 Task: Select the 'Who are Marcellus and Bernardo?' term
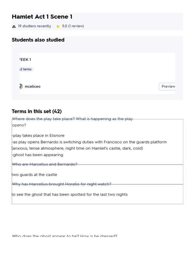[45, 164]
